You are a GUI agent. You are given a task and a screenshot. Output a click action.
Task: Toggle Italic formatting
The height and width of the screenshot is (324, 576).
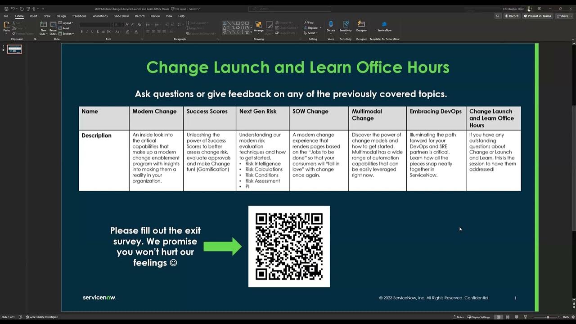tap(87, 31)
